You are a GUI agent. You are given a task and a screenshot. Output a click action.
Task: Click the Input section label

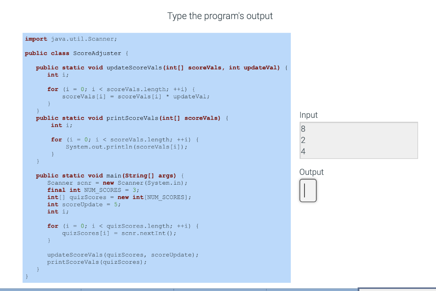[308, 115]
